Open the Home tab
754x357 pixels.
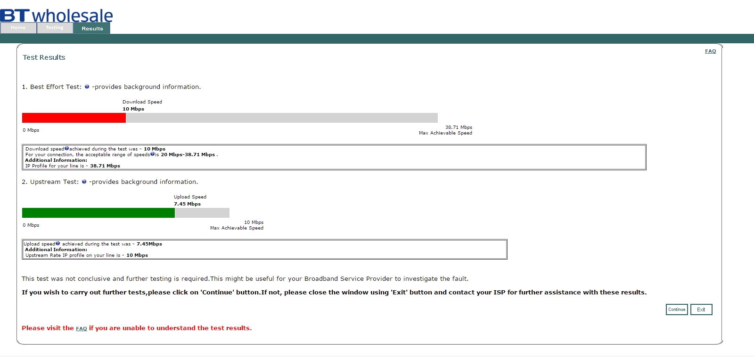(x=18, y=28)
